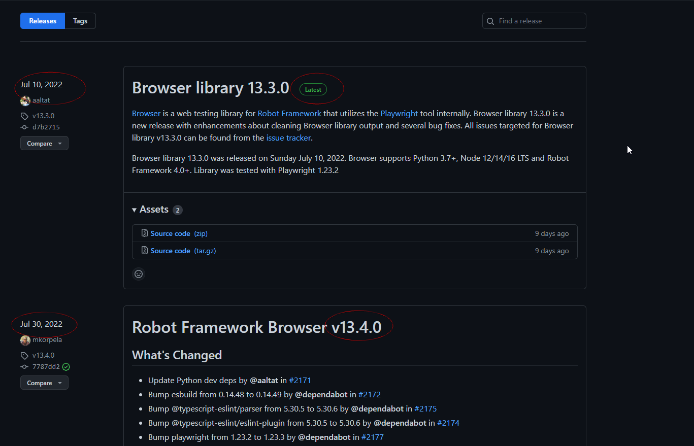Collapse the Assets section
The image size is (694, 446).
click(134, 209)
